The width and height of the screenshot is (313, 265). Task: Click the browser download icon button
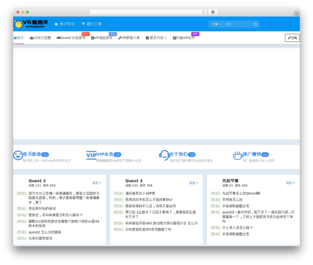click(x=213, y=12)
